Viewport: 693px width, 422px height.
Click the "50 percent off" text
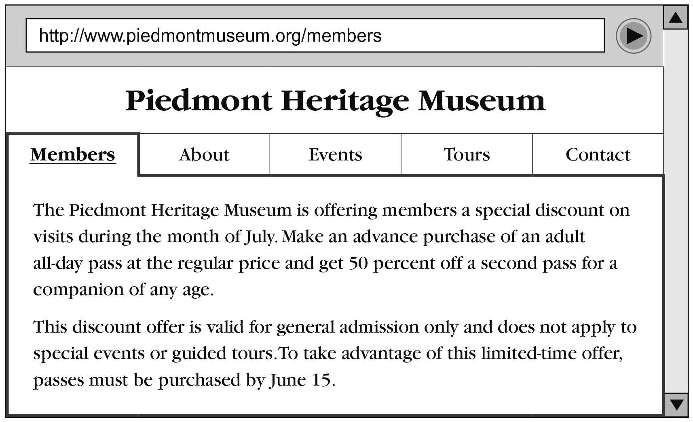[x=399, y=263]
